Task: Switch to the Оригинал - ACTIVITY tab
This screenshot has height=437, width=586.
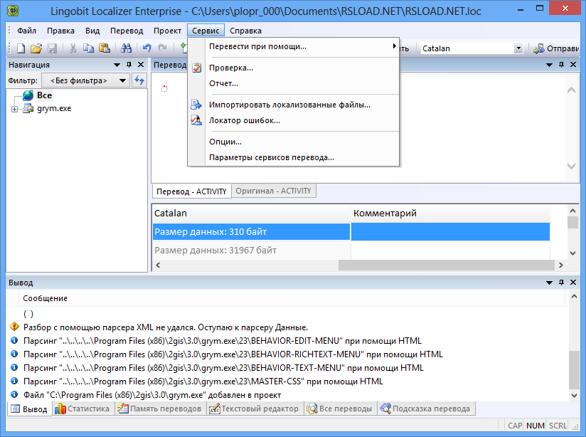Action: 273,191
